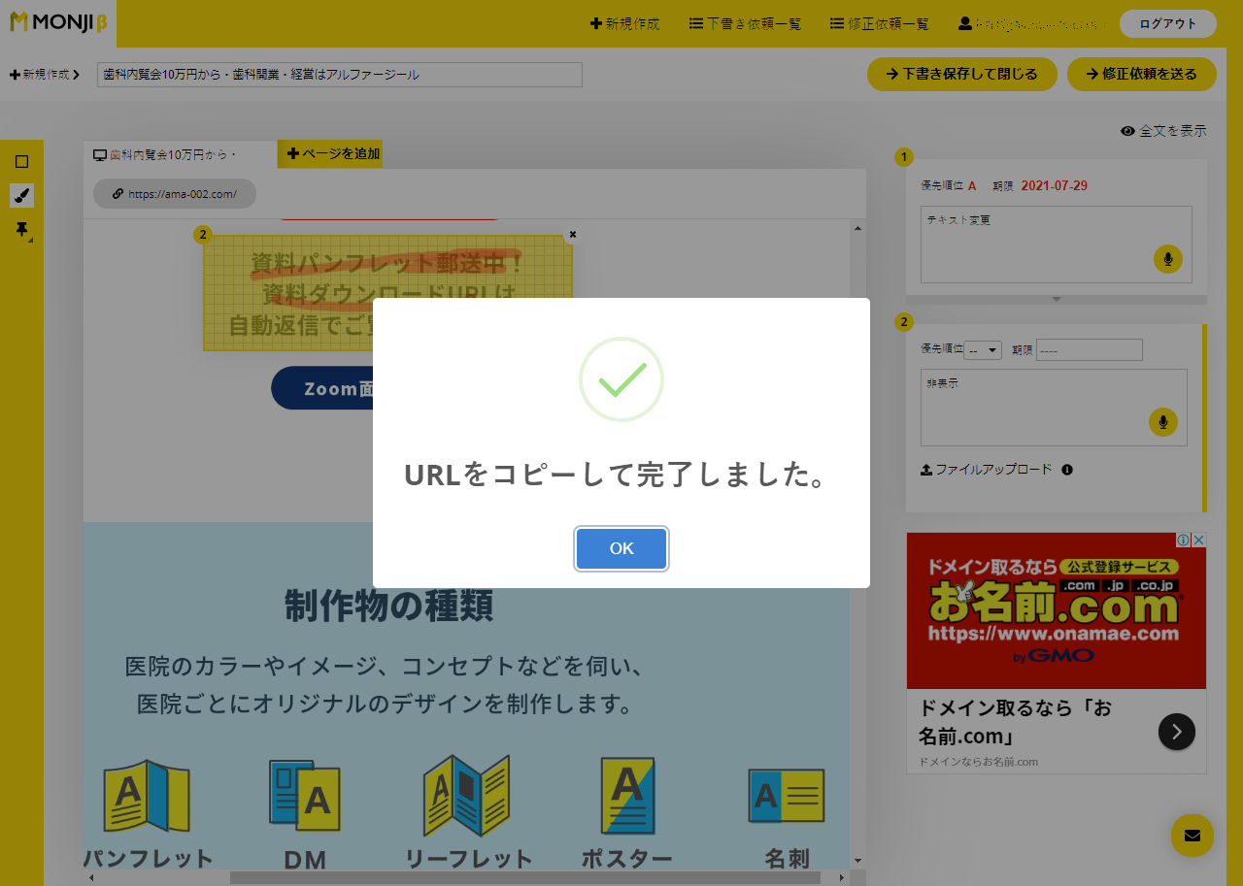Click 修正依頼を送る to send revision request
The image size is (1243, 886).
point(1141,74)
